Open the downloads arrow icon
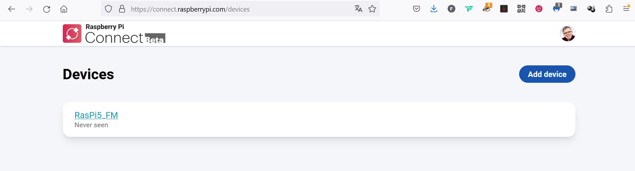This screenshot has width=635, height=171. pyautogui.click(x=434, y=9)
